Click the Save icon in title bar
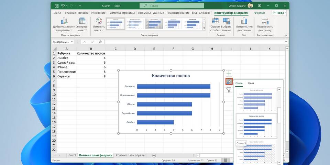330x165 pixels. coord(56,6)
